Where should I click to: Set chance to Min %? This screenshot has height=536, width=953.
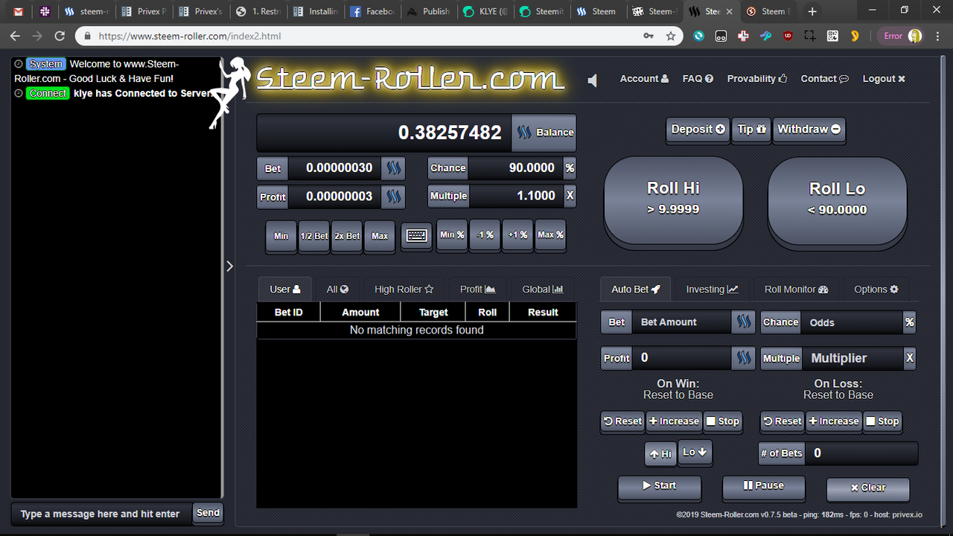click(x=452, y=235)
